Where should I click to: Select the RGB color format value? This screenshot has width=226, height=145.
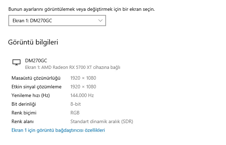pos(75,113)
